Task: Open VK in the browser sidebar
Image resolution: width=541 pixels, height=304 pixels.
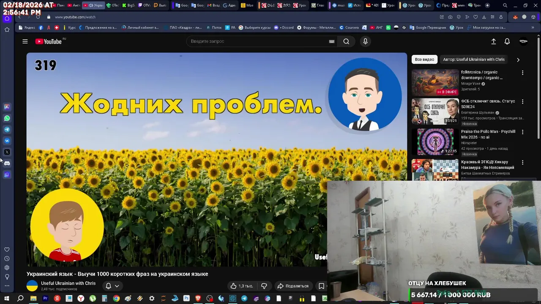Action: [x=7, y=141]
